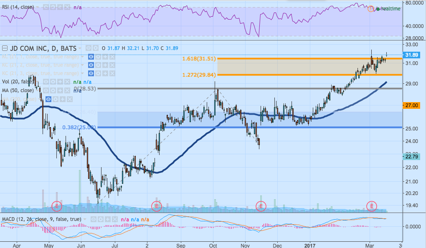Open settings gear for Vol (20, false)
Screen dimensions: 426x248
click(53, 82)
